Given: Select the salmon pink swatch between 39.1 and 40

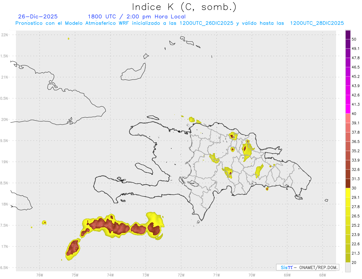Looking at the screenshot, I should [348, 118].
